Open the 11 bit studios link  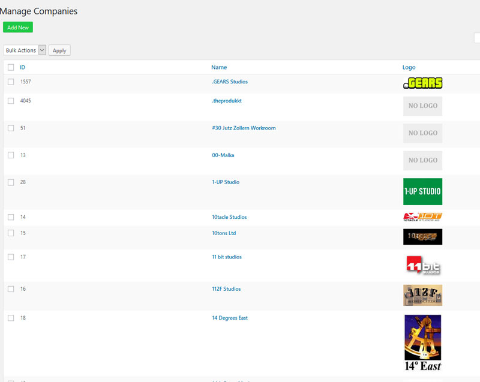(227, 257)
